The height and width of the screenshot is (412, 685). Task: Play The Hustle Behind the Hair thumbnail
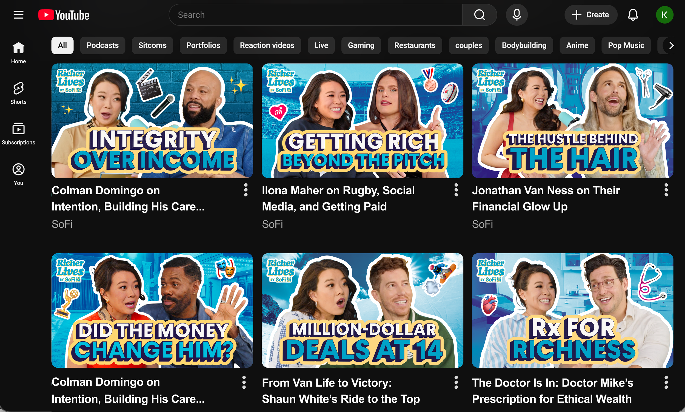click(x=573, y=121)
